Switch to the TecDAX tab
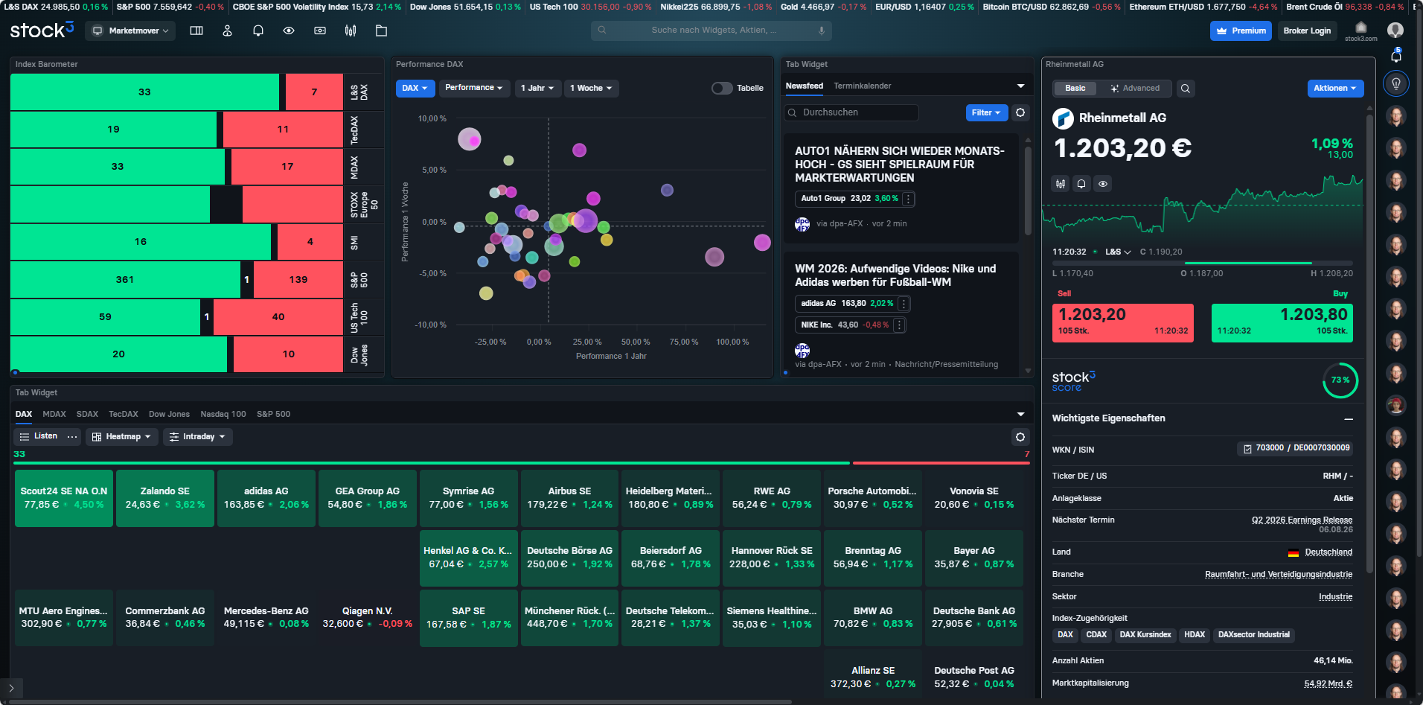 click(124, 414)
